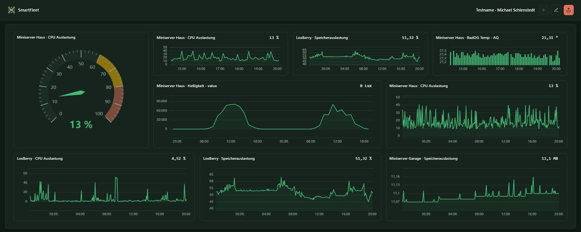Click the red share export button
The image size is (581, 232).
(568, 10)
